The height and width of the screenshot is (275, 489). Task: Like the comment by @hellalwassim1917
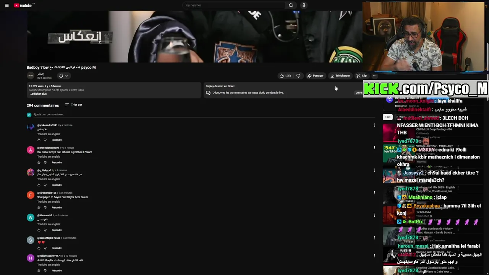pos(39,270)
